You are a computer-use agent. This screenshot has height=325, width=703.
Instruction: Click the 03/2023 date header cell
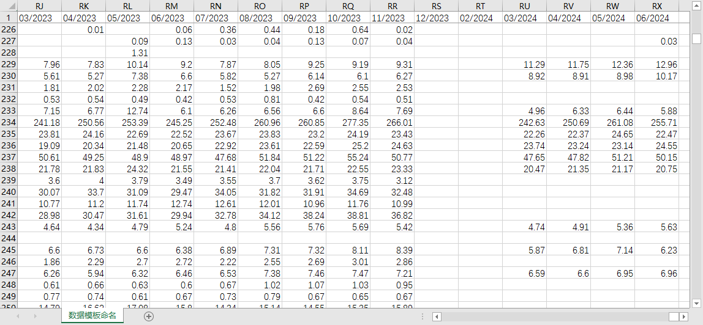pyautogui.click(x=39, y=18)
